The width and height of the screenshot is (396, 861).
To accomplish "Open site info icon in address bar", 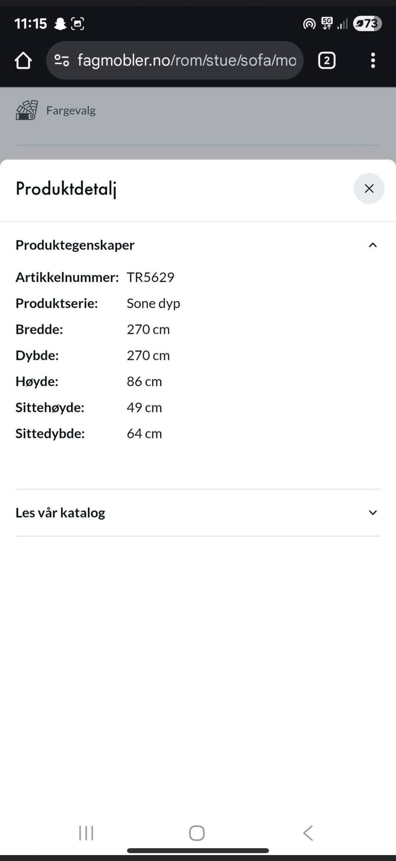I will pyautogui.click(x=62, y=61).
